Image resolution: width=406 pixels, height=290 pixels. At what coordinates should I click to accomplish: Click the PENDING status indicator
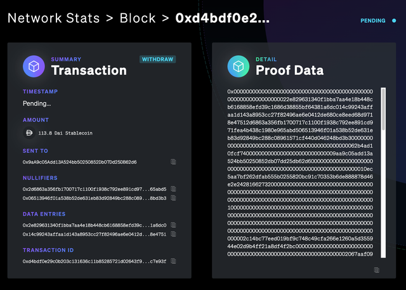click(378, 20)
